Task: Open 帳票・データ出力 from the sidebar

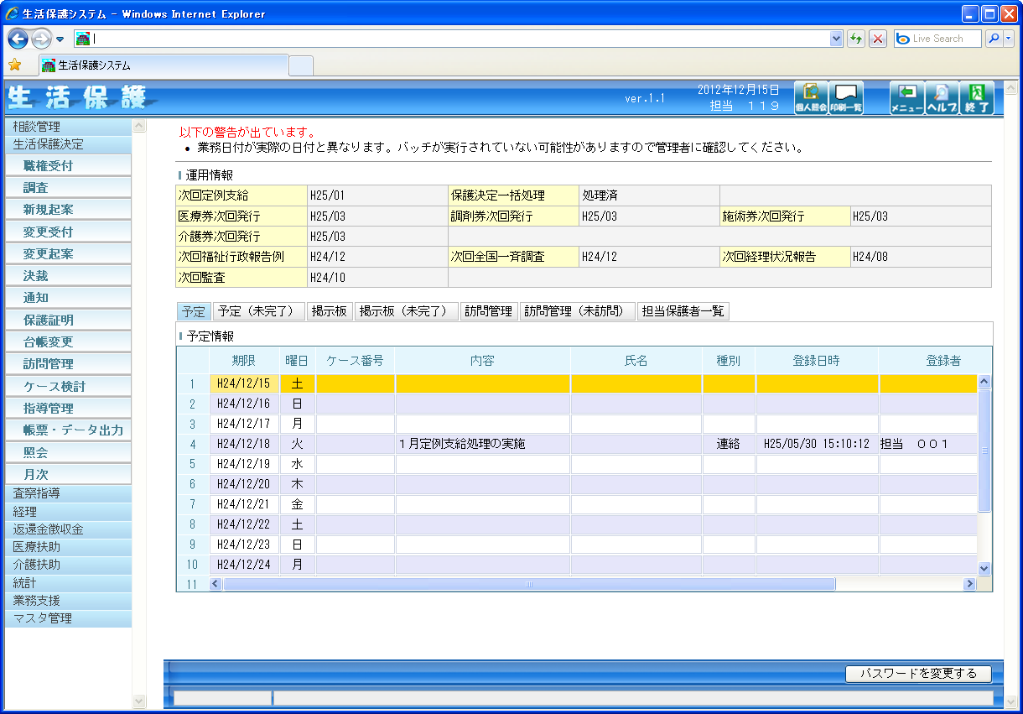Action: coord(68,430)
